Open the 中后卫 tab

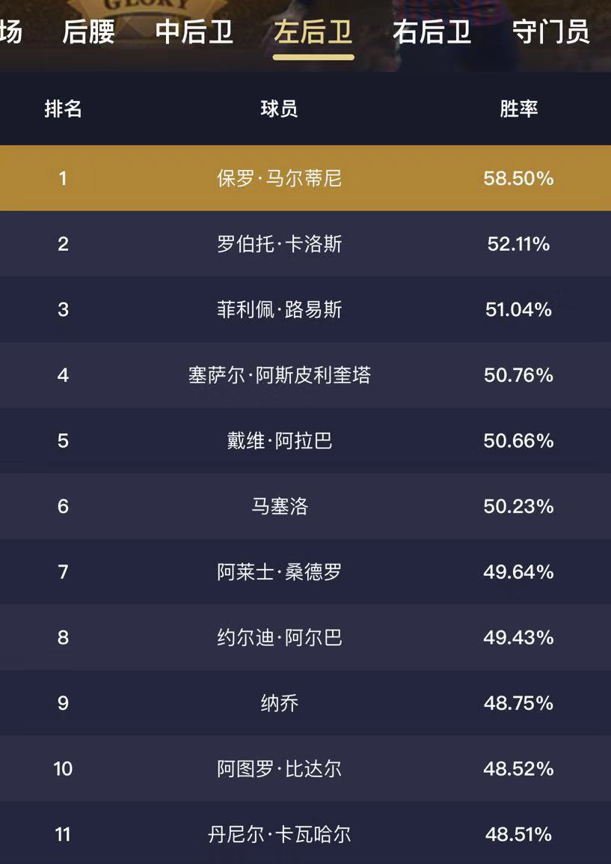coord(194,32)
